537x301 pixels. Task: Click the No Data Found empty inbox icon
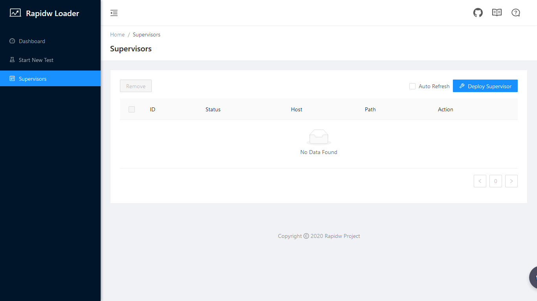click(x=319, y=137)
